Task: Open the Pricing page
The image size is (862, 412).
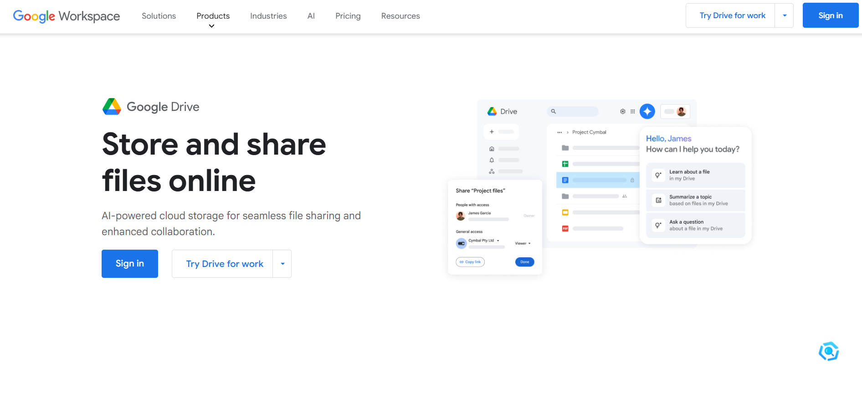Action: pos(348,16)
